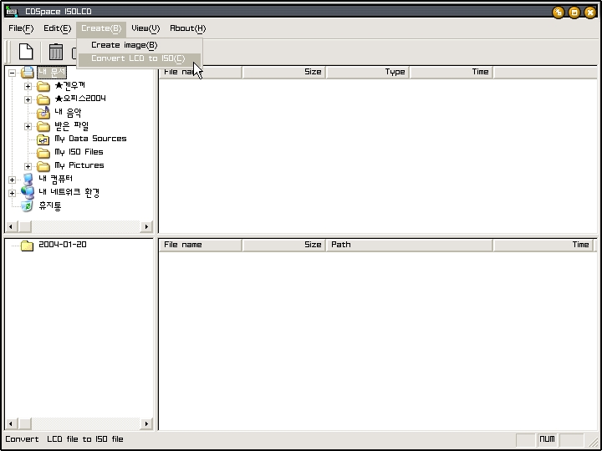This screenshot has height=451, width=602.
Task: Collapse the 내 문서 tree root
Action: click(x=12, y=73)
